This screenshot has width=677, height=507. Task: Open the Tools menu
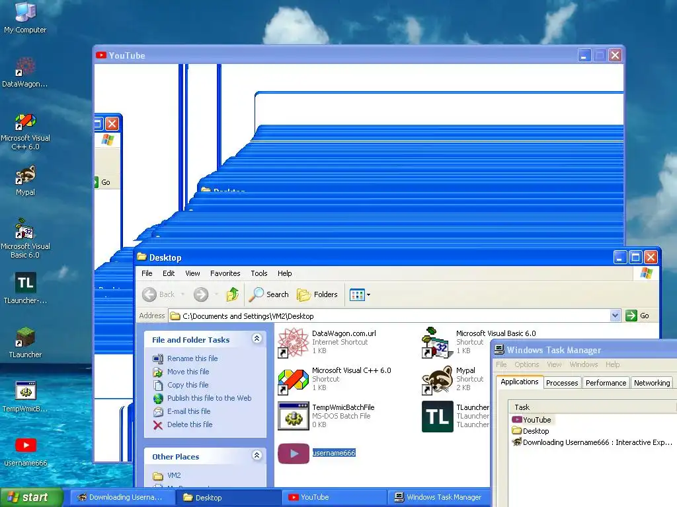[x=259, y=273]
